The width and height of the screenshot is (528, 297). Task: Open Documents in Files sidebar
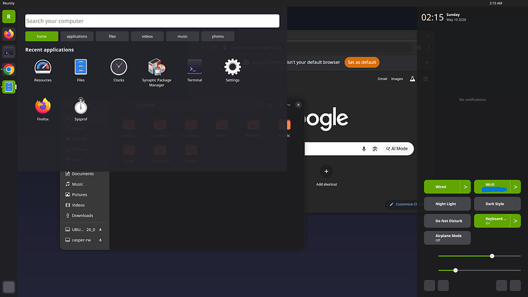click(84, 174)
